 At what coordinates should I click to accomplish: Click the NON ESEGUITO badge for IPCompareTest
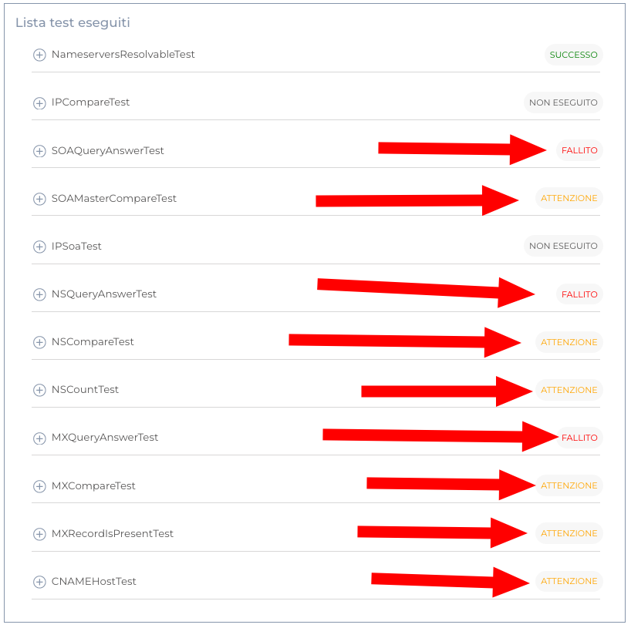click(x=563, y=102)
